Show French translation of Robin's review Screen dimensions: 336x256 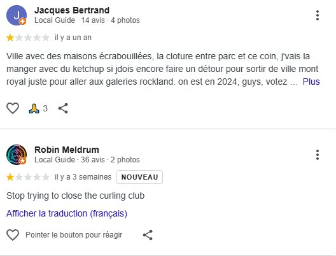pyautogui.click(x=67, y=213)
